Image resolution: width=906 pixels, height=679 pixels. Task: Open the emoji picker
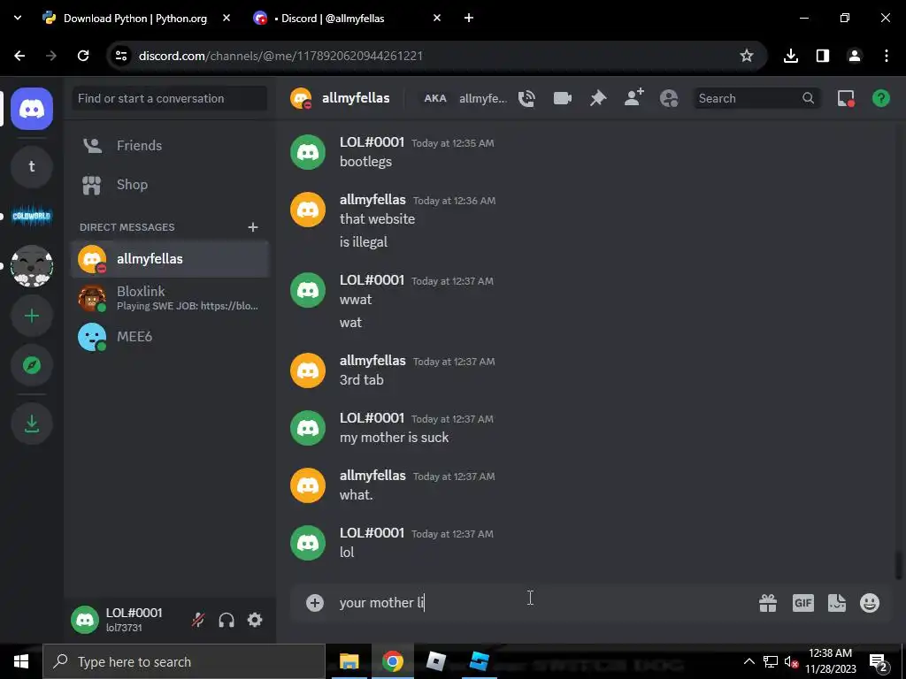870,603
